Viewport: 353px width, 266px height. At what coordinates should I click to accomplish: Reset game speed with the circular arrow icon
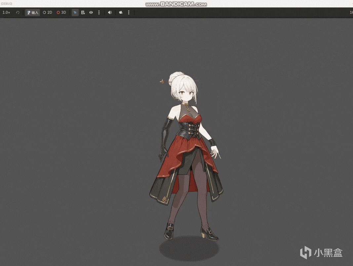(18, 13)
